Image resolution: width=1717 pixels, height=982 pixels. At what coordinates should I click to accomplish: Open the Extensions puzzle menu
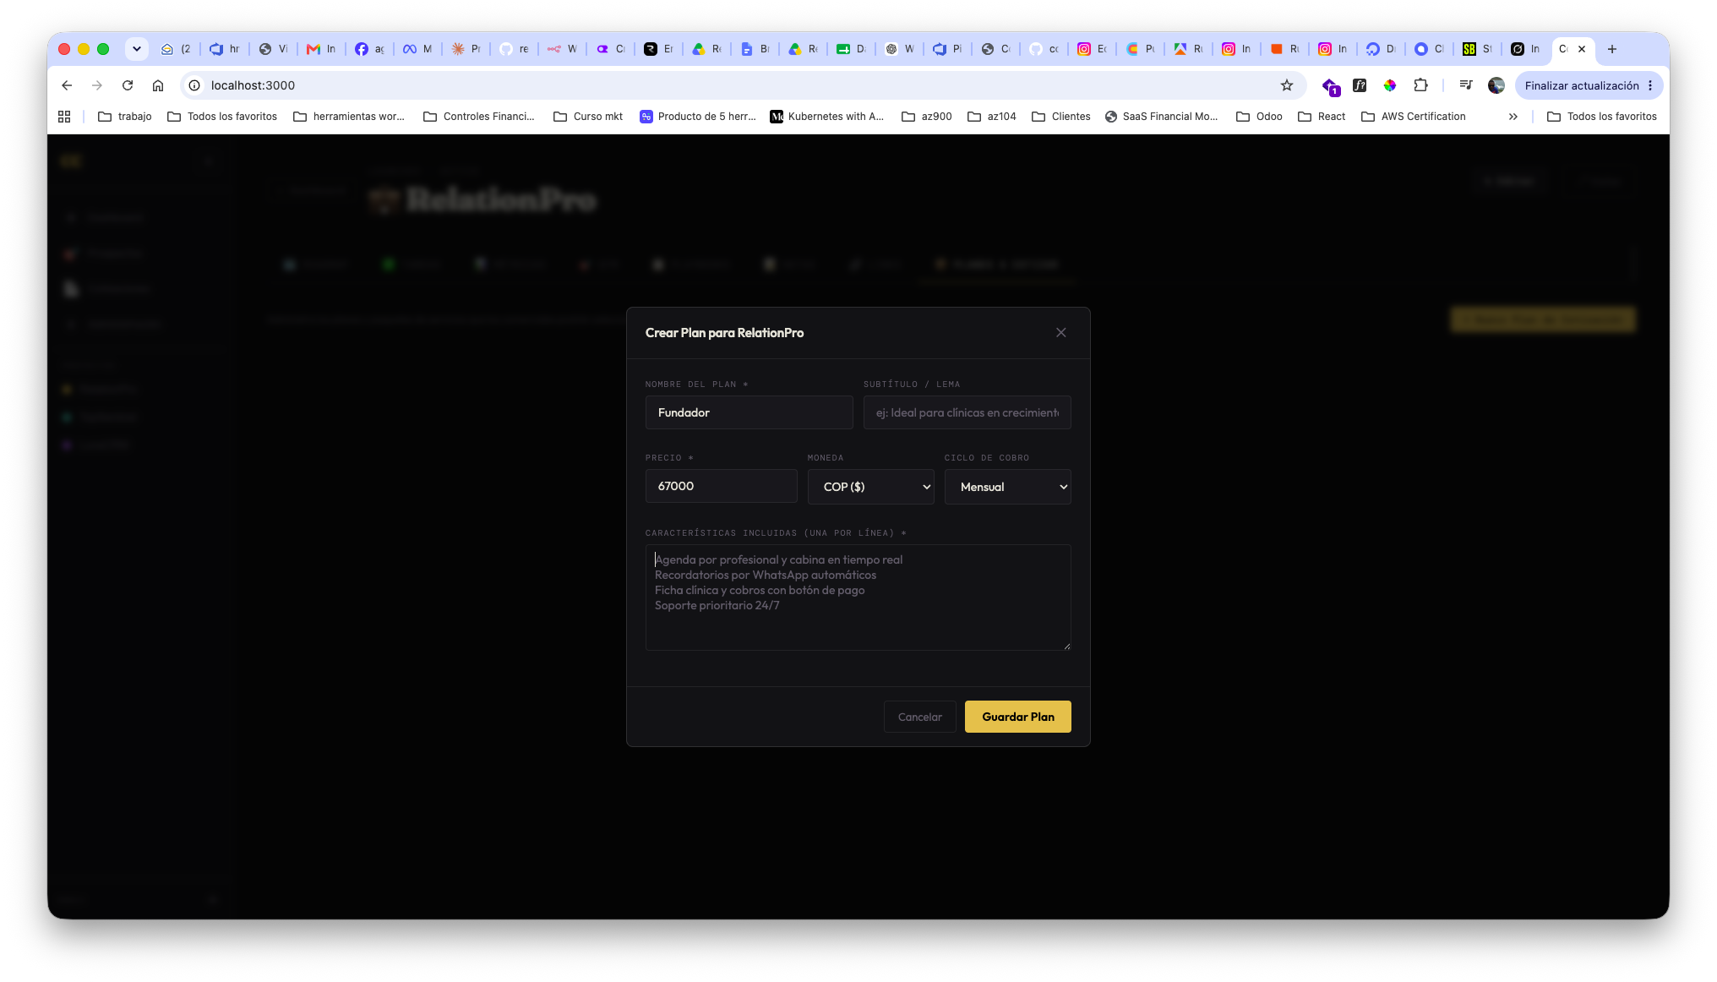point(1420,85)
